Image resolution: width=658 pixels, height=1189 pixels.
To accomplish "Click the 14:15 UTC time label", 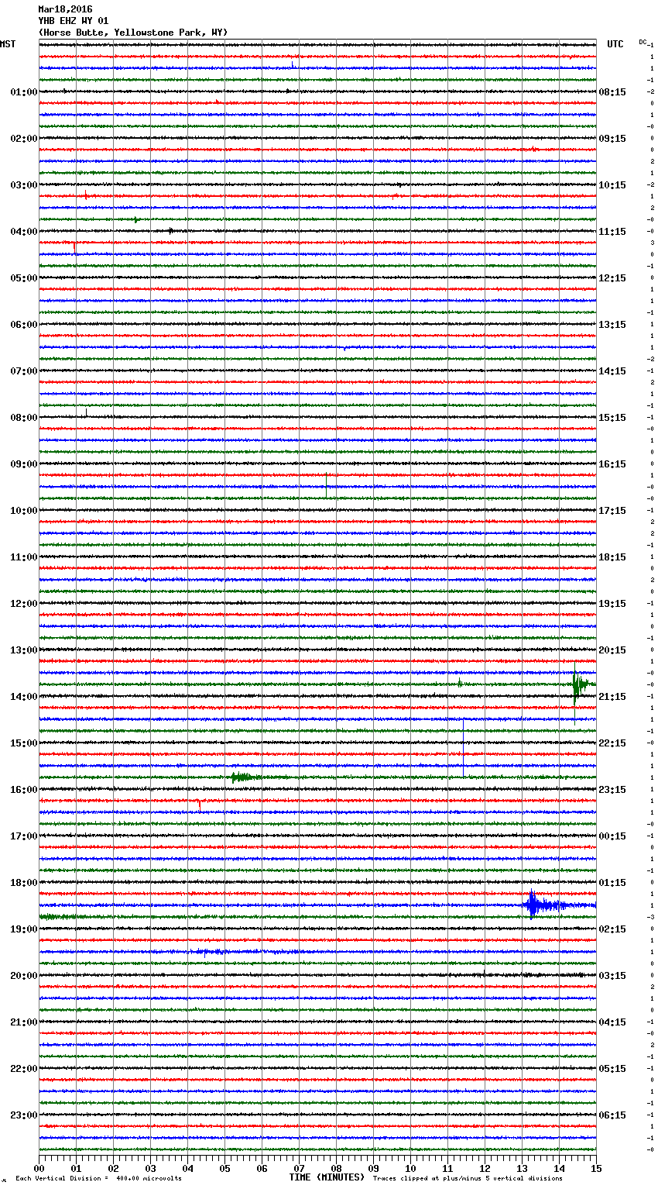I will [612, 371].
